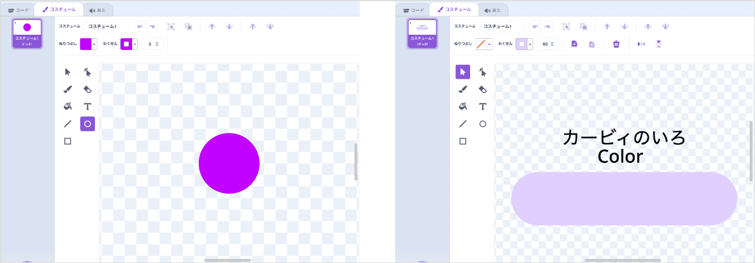Image resolution: width=755 pixels, height=263 pixels.
Task: Select the Brush tool in the left editor
Action: (68, 89)
